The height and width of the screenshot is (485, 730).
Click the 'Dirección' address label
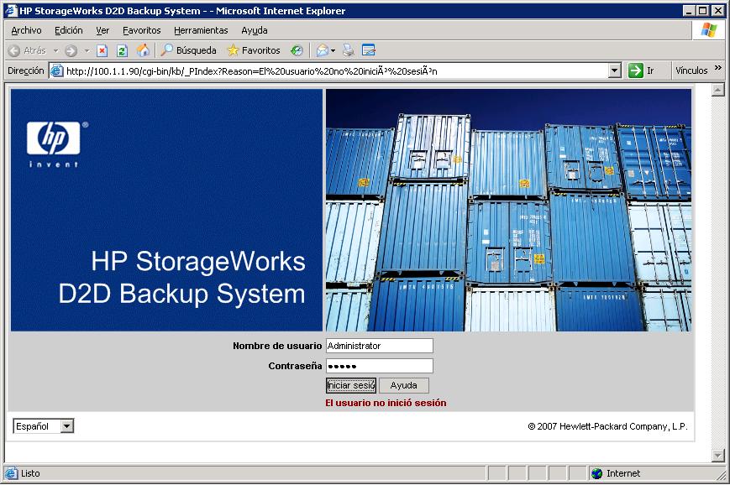[25, 70]
